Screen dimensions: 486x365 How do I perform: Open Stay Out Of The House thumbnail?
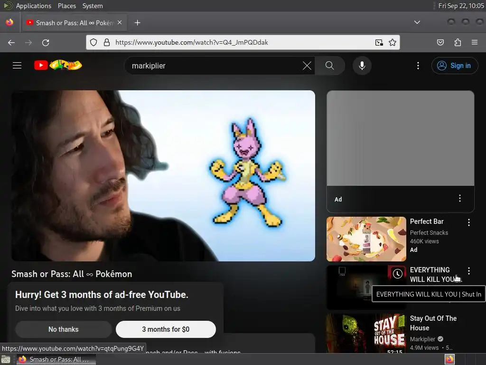tap(366, 333)
